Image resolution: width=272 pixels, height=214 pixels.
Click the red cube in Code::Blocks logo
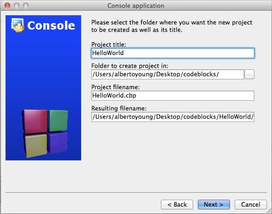(x=35, y=121)
